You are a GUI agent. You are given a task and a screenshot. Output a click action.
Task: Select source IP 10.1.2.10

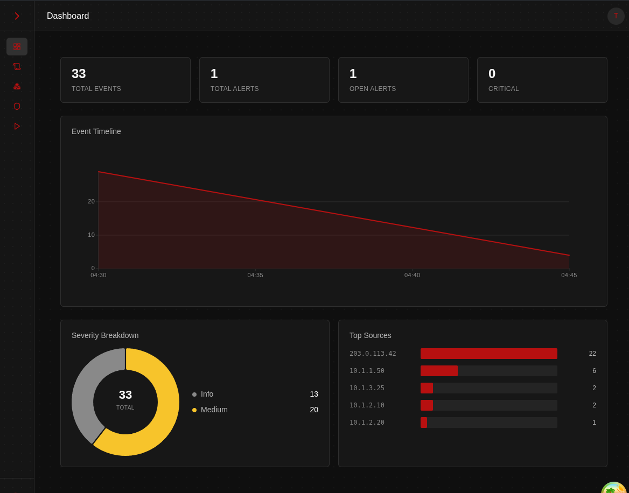pyautogui.click(x=367, y=405)
